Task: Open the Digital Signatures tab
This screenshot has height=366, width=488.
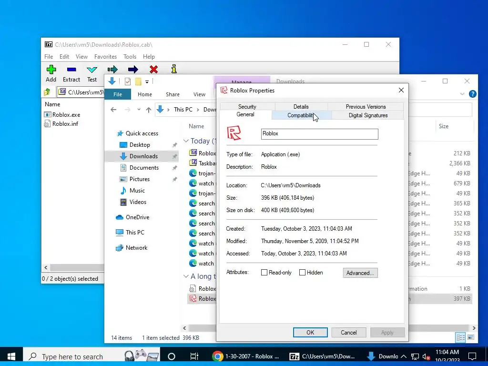Action: 368,115
